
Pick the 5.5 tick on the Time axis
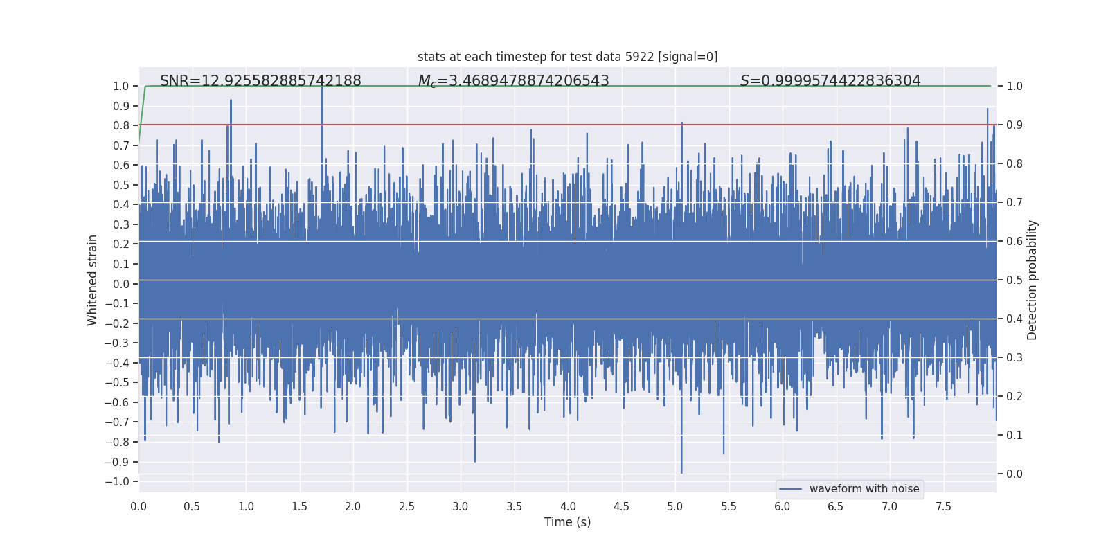pos(729,507)
